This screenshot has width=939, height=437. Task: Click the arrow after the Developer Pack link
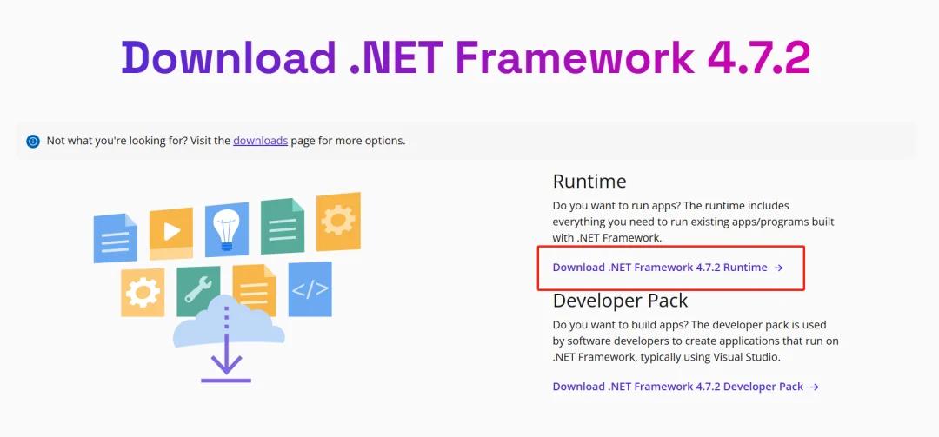point(815,387)
